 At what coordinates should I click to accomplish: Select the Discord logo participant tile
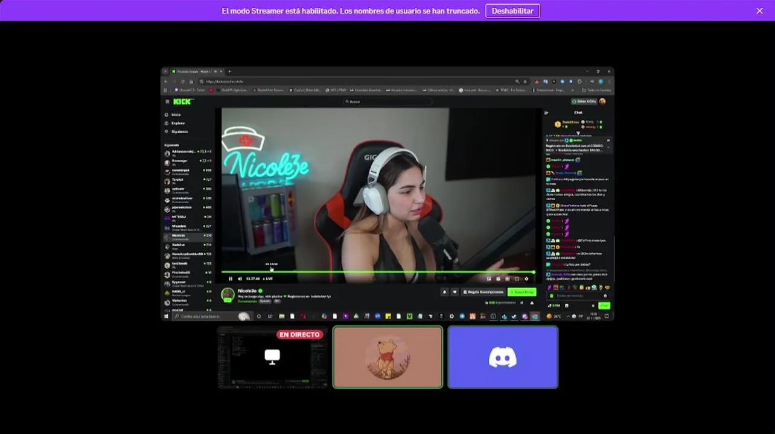point(503,357)
